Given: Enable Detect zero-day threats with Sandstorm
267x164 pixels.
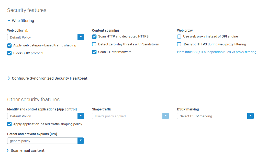Looking at the screenshot, I should [x=94, y=44].
